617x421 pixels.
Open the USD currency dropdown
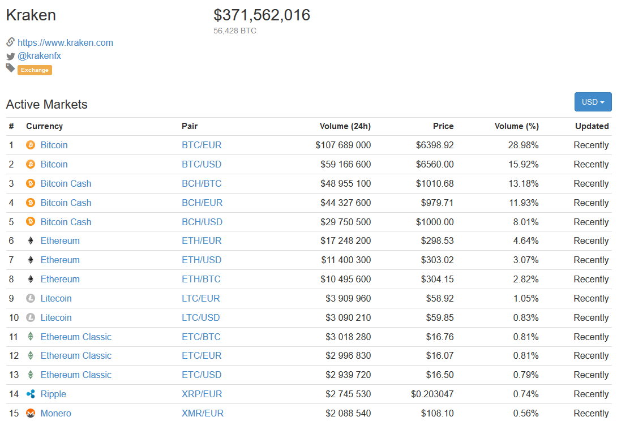(x=593, y=102)
